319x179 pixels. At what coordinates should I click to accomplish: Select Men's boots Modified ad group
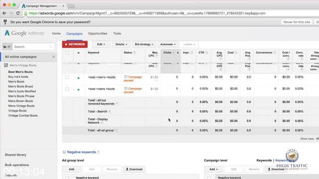[x=22, y=91]
